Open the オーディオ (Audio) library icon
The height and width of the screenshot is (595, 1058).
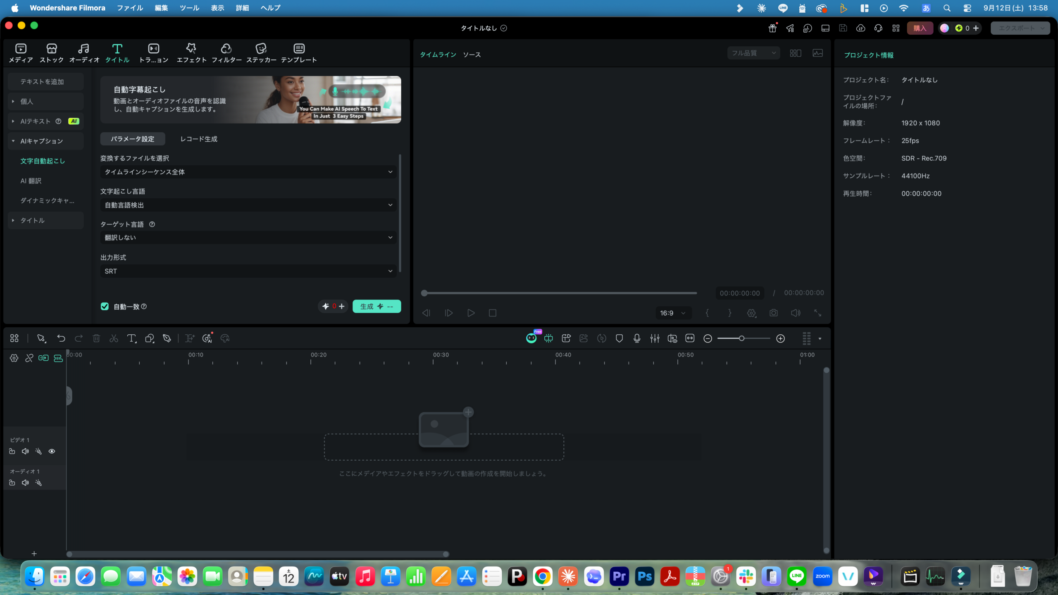click(84, 53)
